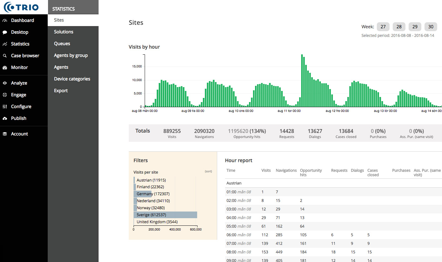Open the Export statistics page
Screen dimensions: 442x262
61,91
